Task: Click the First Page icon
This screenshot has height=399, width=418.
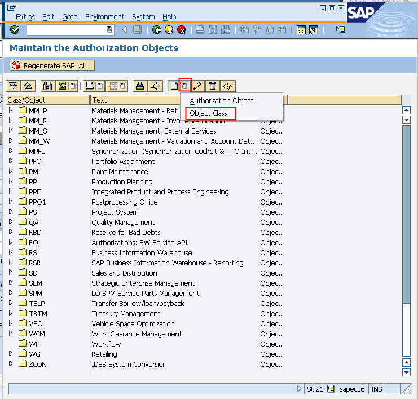Action: (244, 29)
